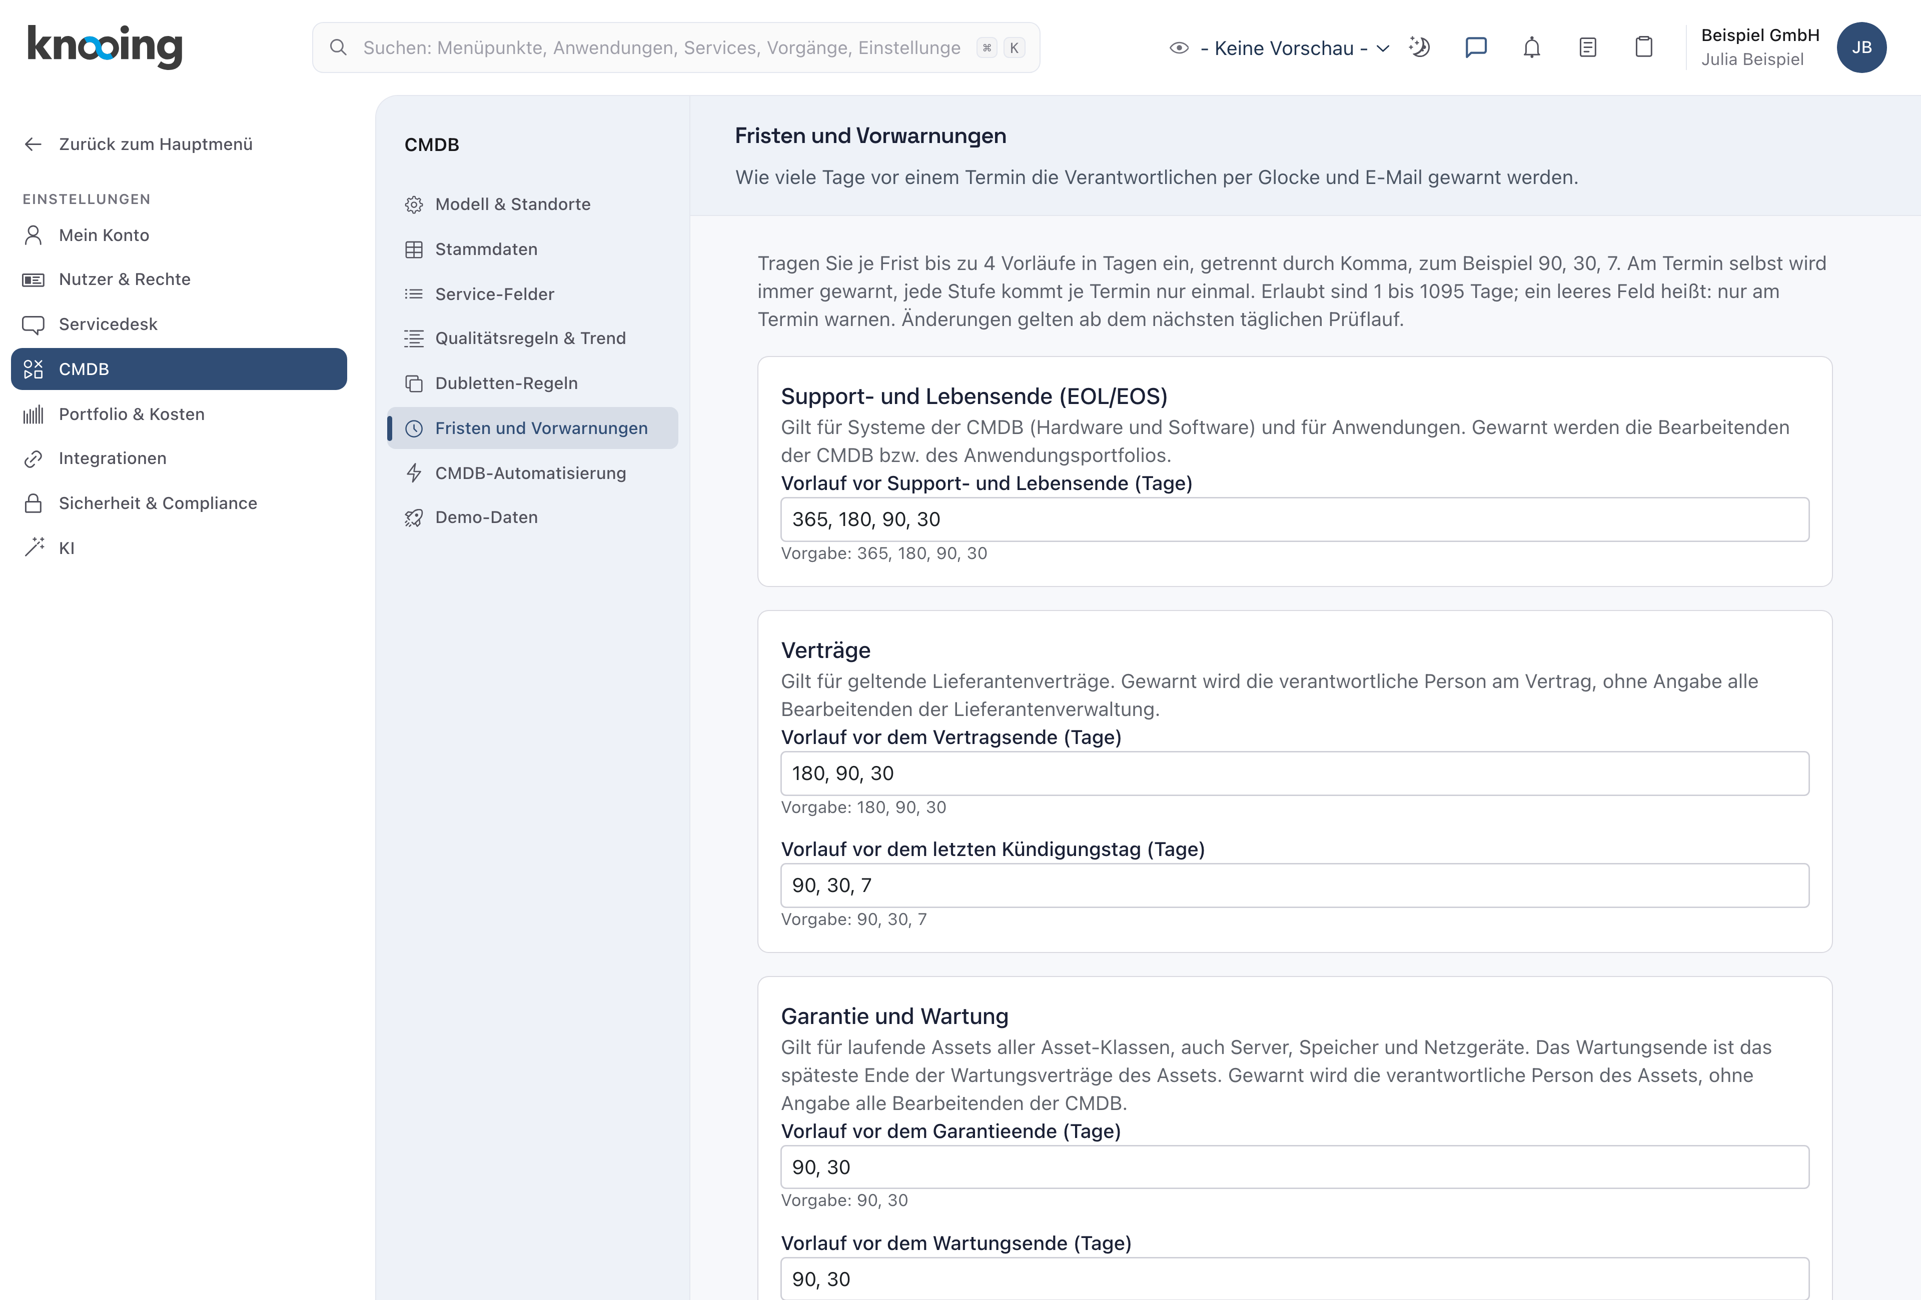Click the Stammdaten table icon

point(414,249)
